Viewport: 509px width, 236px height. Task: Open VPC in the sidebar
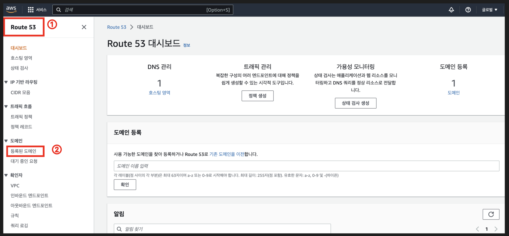[x=15, y=186]
